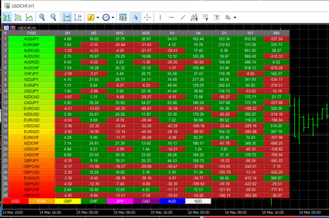The image size is (329, 218).
Task: Click the M1 column header
Action: pyautogui.click(x=68, y=33)
